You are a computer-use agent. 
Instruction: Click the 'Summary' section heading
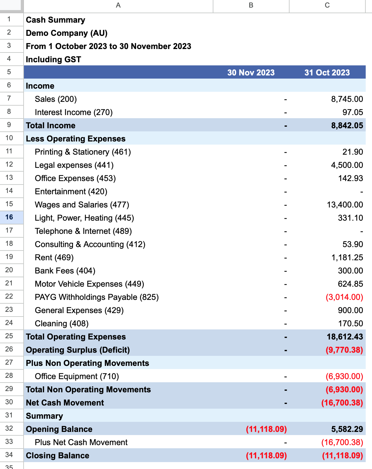[x=44, y=416]
